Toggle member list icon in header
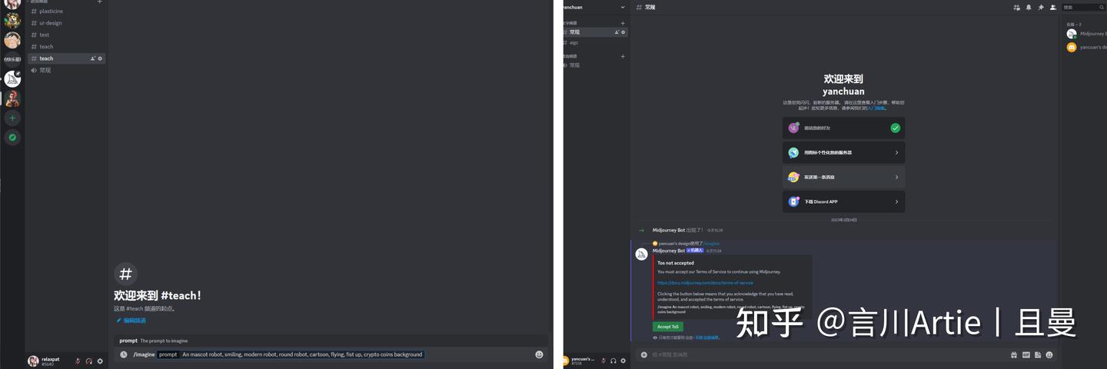1107x369 pixels. (1053, 7)
